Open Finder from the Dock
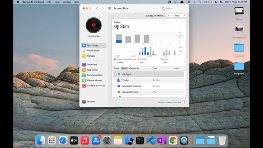Viewport: 263px width, 148px height. click(41, 140)
